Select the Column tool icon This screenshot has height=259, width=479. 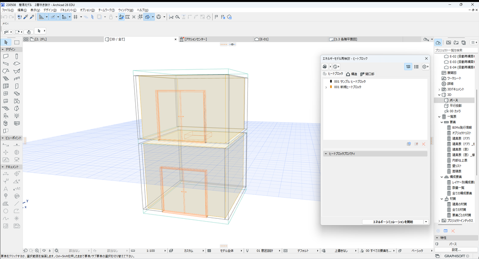pos(17,56)
